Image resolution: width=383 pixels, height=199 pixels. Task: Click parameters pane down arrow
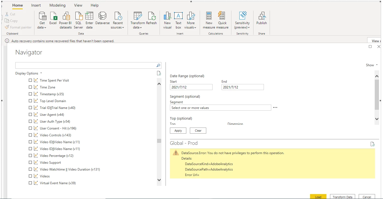coord(377,119)
